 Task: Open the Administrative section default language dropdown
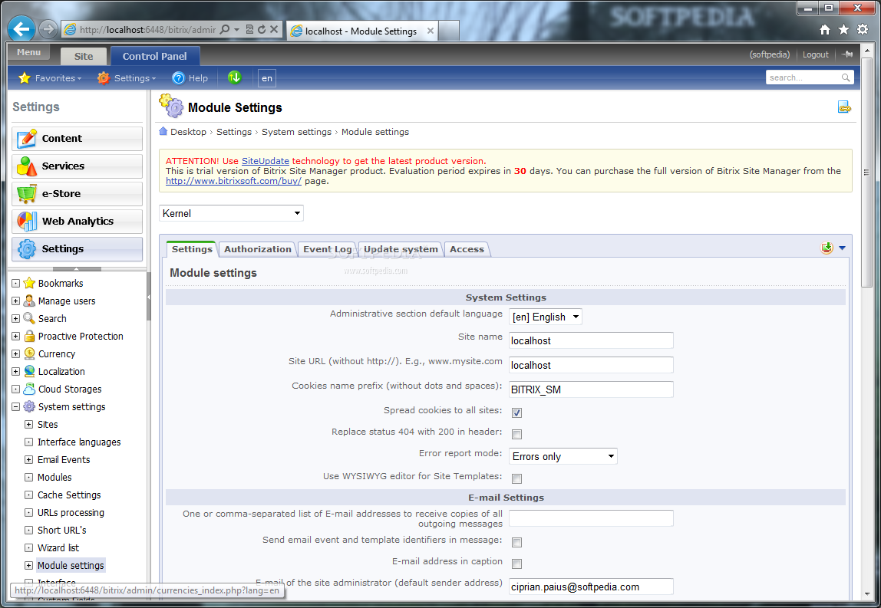pos(545,317)
